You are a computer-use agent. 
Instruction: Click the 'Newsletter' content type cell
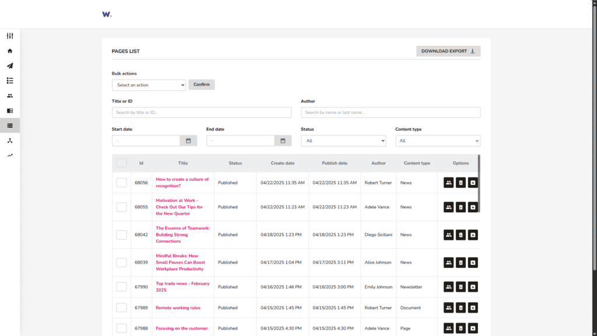click(411, 287)
